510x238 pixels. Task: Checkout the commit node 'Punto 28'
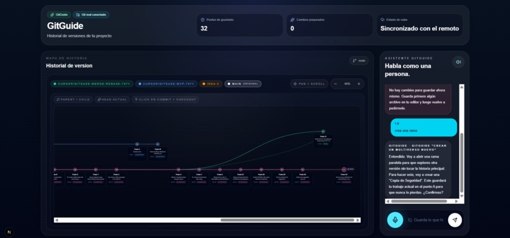[x=261, y=169]
